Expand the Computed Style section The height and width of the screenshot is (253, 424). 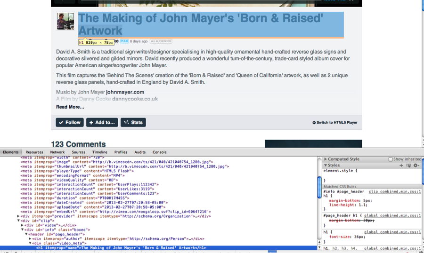(326, 159)
